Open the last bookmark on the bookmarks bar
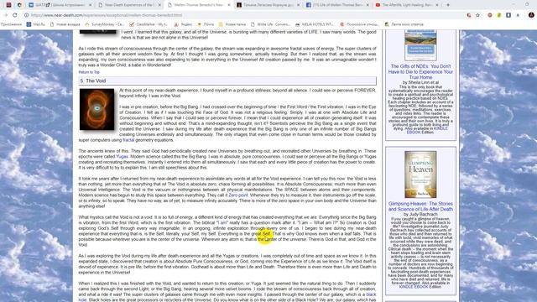This screenshot has width=537, height=302. click(x=404, y=24)
